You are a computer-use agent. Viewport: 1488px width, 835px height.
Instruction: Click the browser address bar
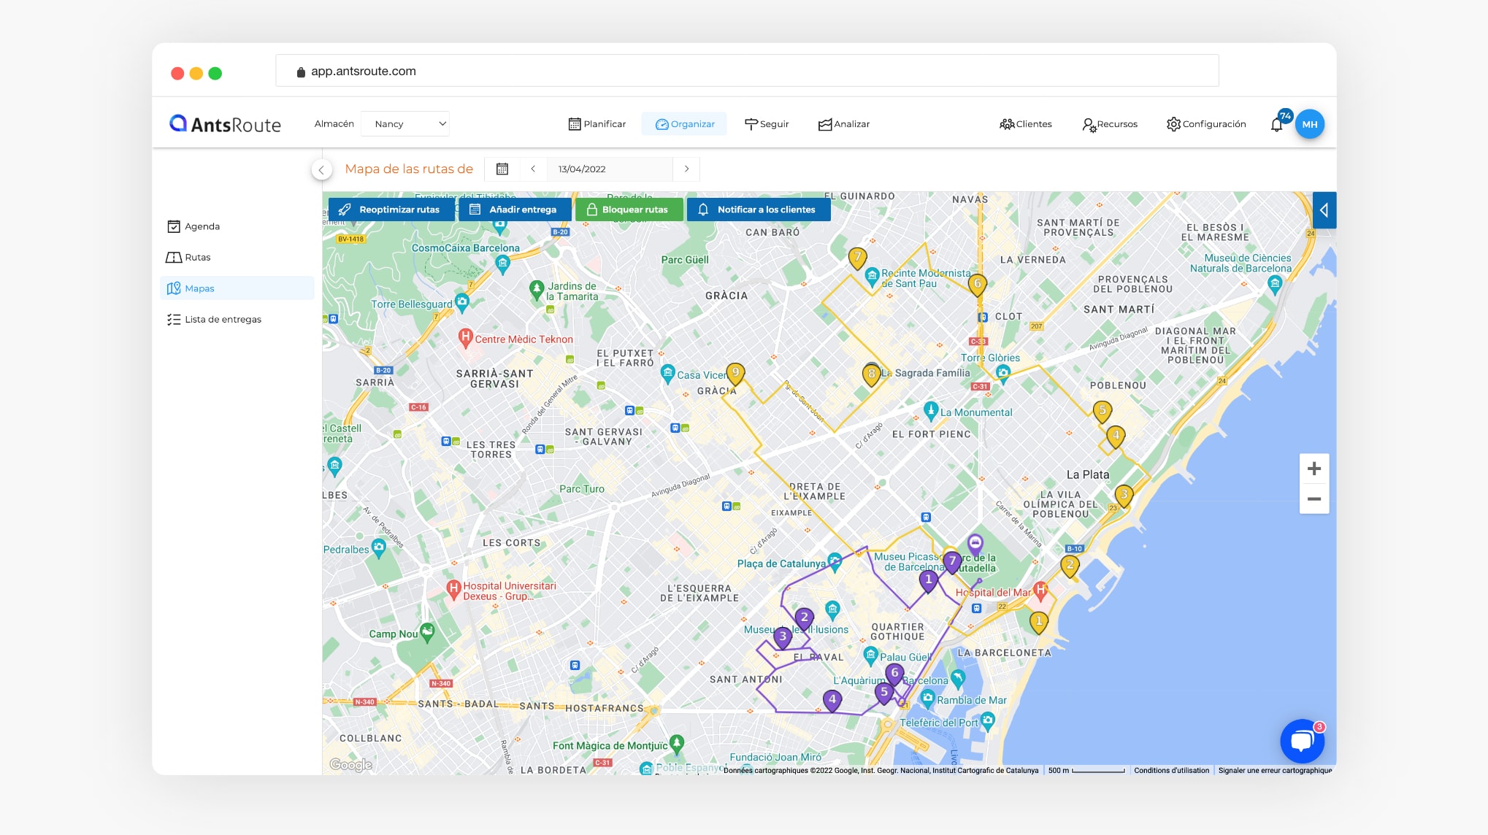pyautogui.click(x=747, y=71)
